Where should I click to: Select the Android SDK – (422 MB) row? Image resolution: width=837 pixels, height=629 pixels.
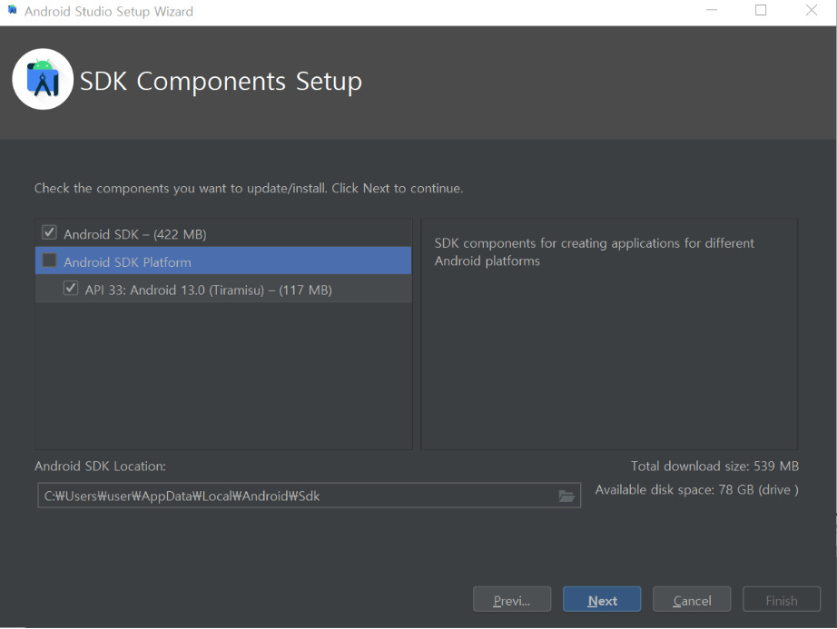tap(223, 233)
